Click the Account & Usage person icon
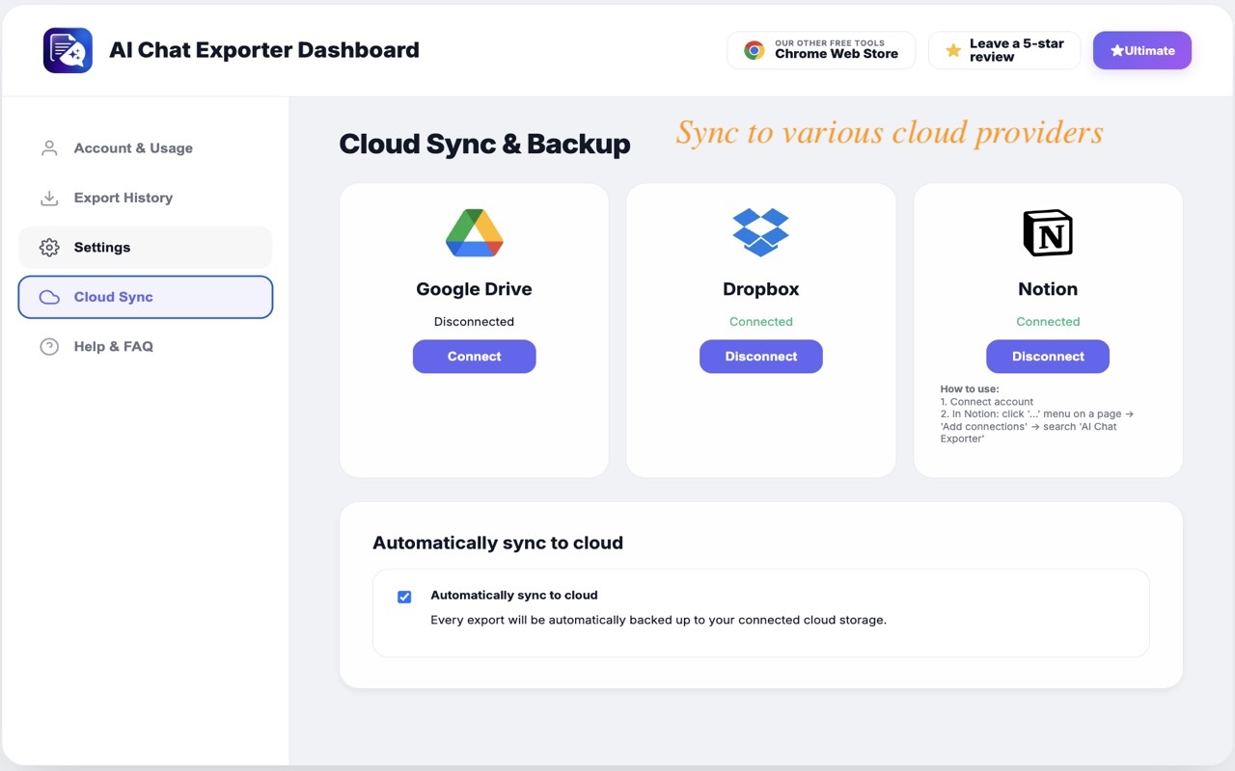Viewport: 1235px width, 771px height. (49, 148)
